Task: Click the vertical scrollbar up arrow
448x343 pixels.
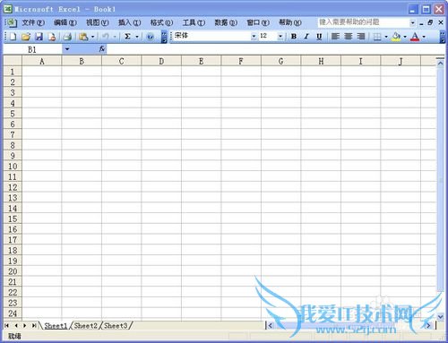Action: coord(440,63)
